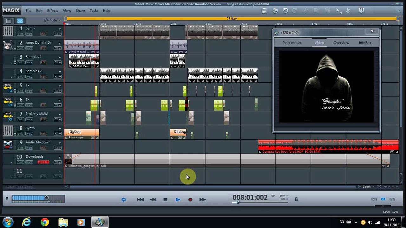Click the recording icon on track 9 Audio Mixdown
Image resolution: width=406 pixels, height=228 pixels.
pos(8,145)
